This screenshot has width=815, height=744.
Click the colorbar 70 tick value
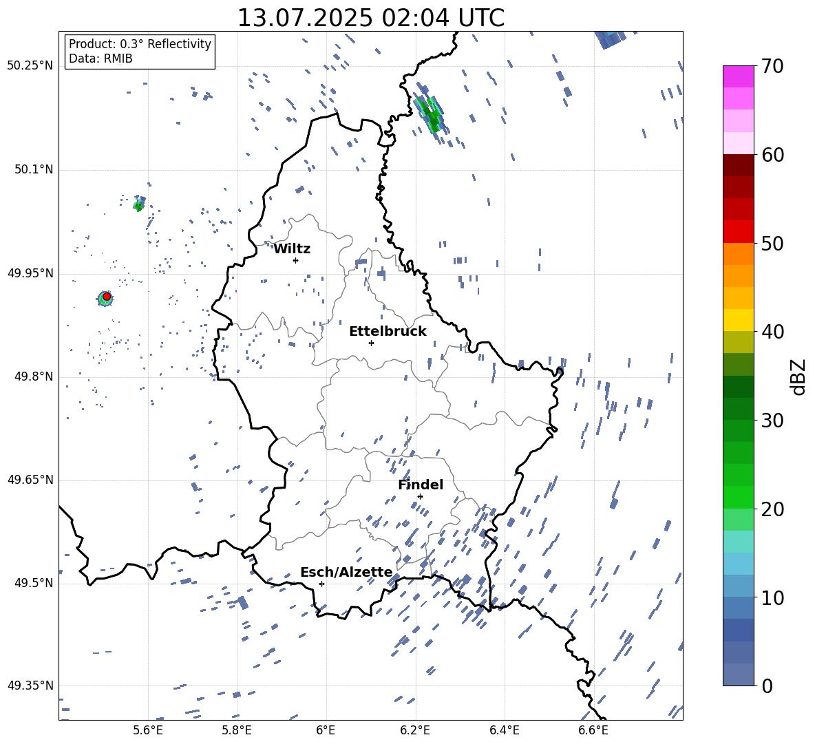[772, 67]
